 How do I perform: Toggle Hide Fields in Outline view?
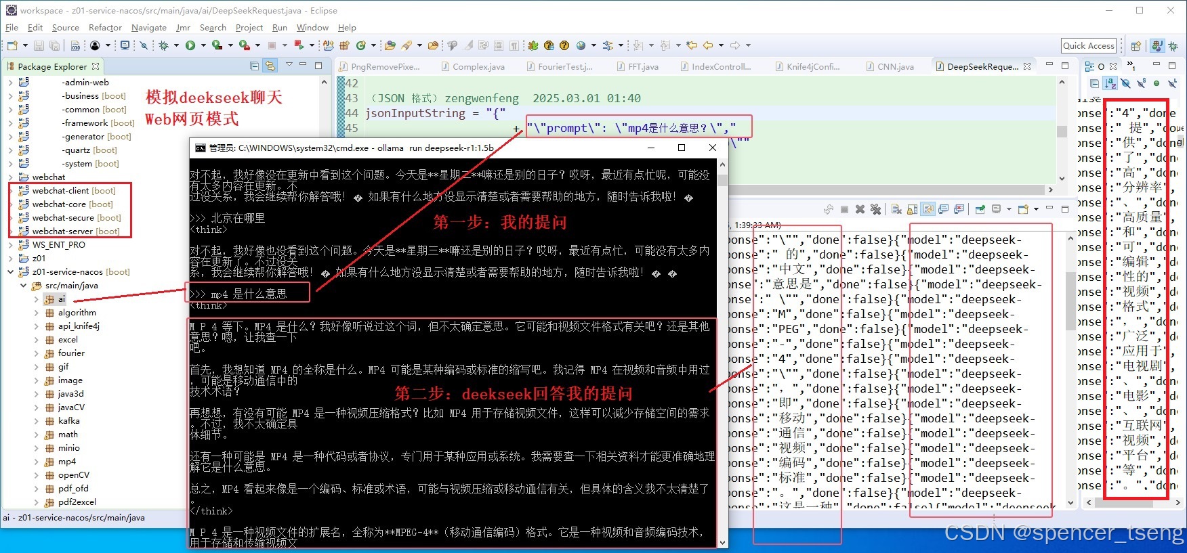[1125, 83]
